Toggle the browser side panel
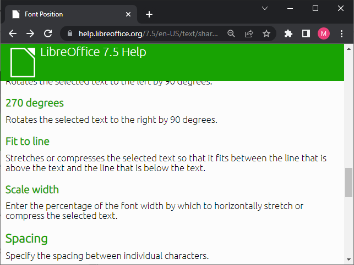354x265 pixels. 306,34
